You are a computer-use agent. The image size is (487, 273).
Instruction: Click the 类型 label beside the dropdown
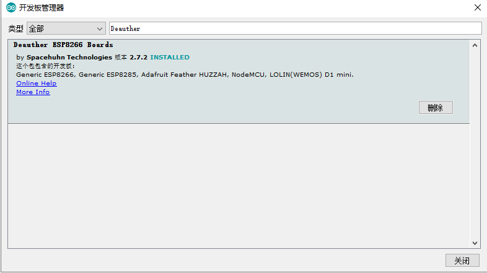[15, 29]
